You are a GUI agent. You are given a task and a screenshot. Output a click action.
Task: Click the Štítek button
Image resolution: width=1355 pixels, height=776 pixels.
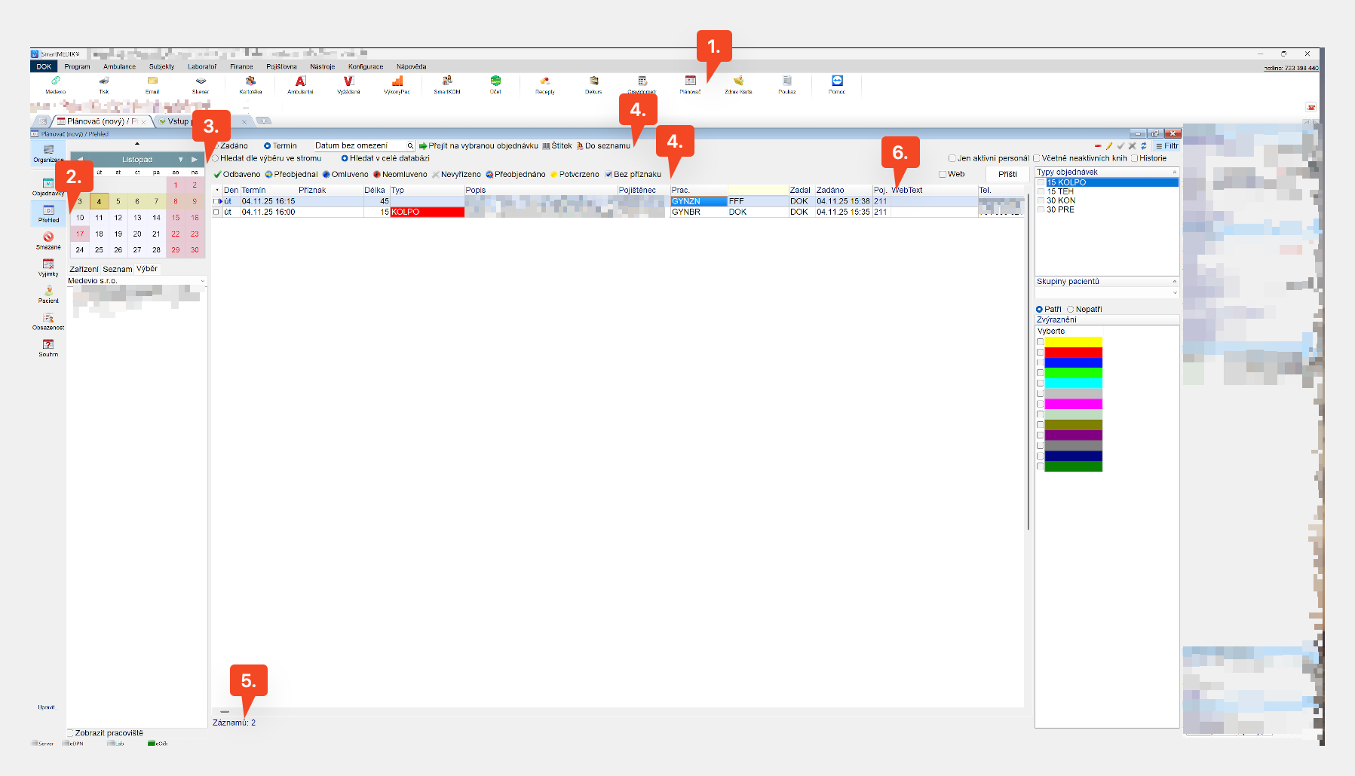tap(557, 146)
